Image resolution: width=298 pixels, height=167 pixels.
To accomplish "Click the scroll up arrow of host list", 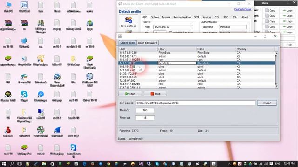I will click(x=277, y=54).
